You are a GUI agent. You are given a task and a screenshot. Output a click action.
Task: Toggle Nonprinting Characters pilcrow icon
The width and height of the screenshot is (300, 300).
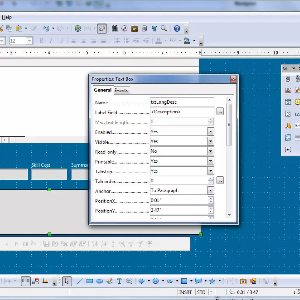(x=154, y=28)
